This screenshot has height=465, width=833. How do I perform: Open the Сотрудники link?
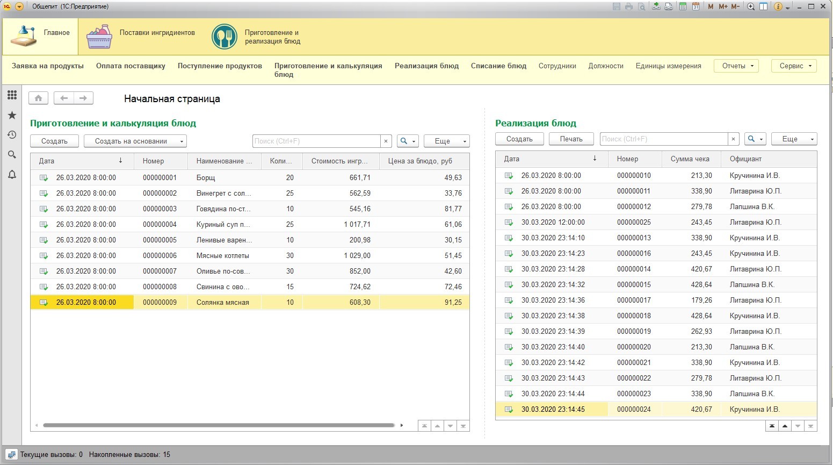(557, 66)
